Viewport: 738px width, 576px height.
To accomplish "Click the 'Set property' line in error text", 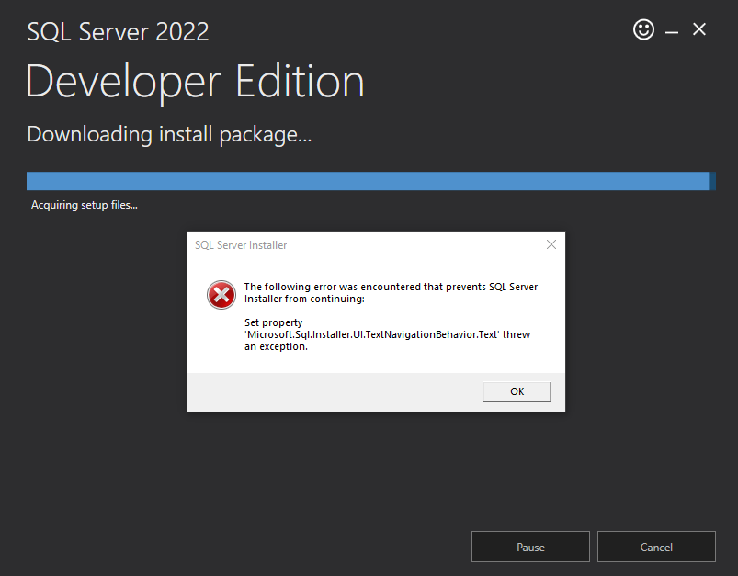I will [x=273, y=322].
